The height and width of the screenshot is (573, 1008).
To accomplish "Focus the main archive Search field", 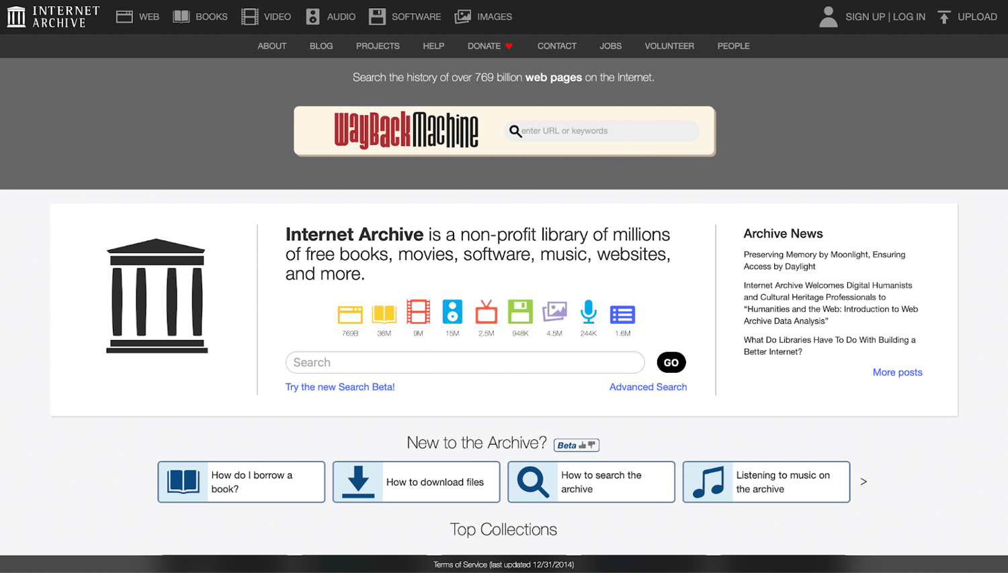I will [x=465, y=363].
